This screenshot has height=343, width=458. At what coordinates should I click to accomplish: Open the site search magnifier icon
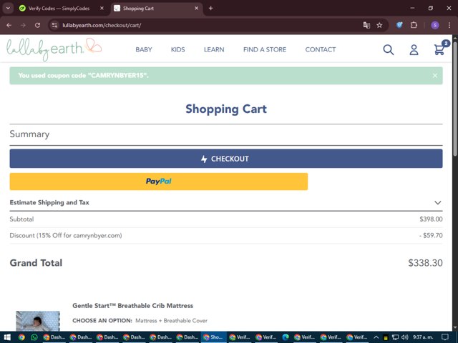(x=388, y=49)
